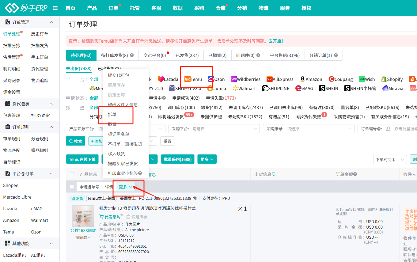Viewport: 417px width, 262px height.
Task: Open help icon beside 打印拿货小标签
Action: point(140,173)
